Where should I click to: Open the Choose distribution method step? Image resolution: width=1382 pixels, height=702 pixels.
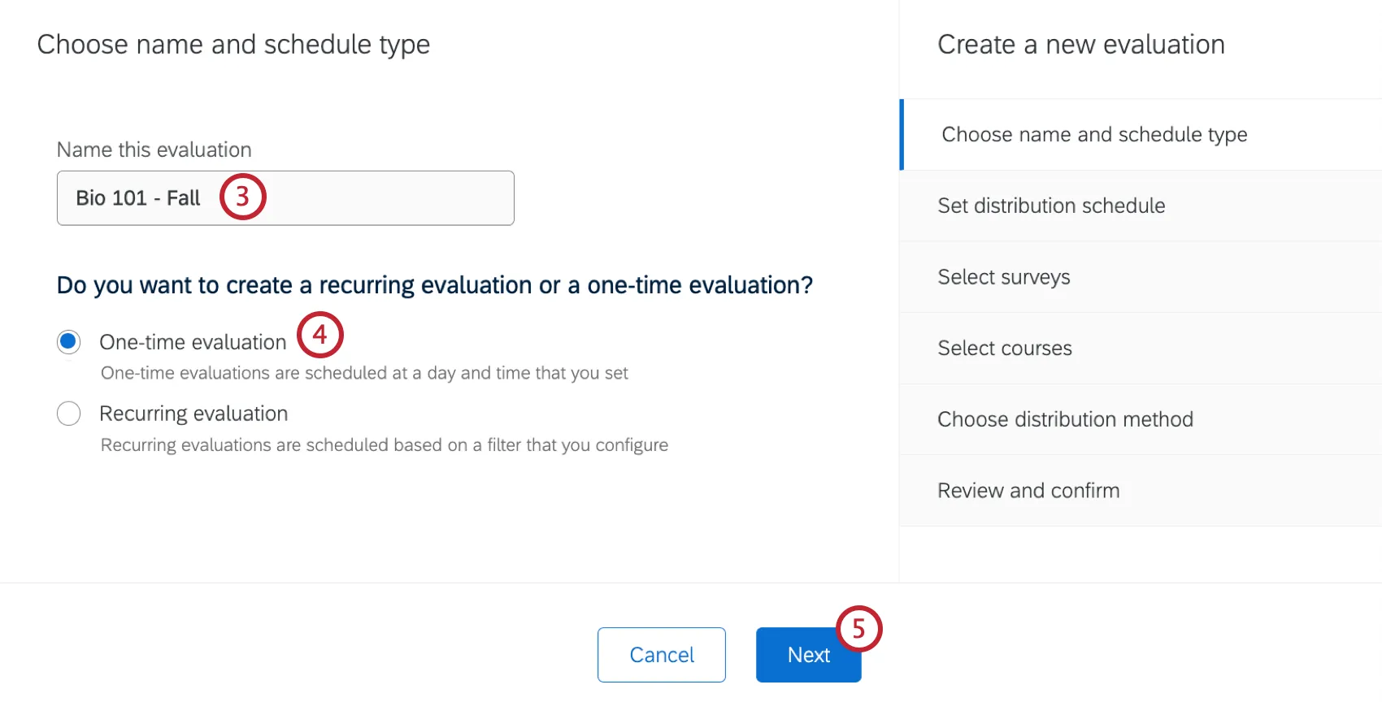[1065, 418]
